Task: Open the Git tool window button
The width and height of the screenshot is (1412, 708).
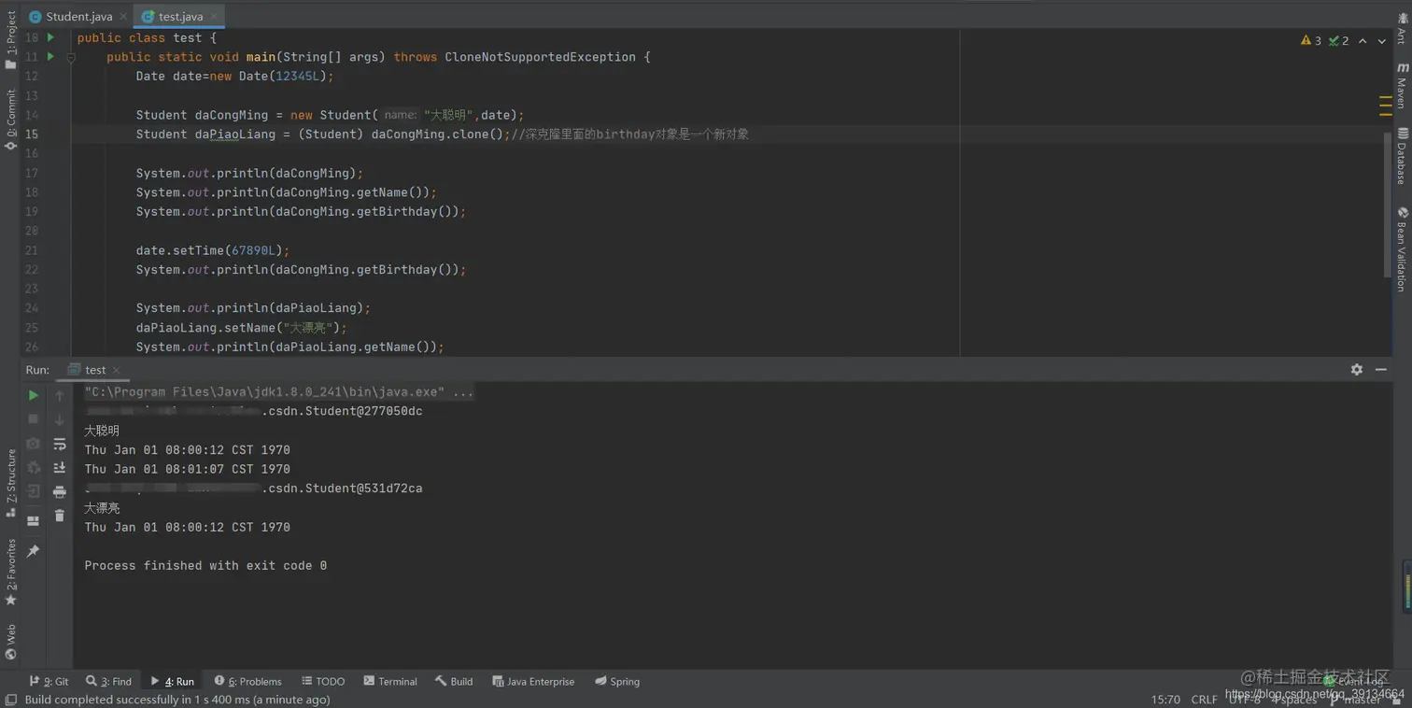Action: pos(49,681)
